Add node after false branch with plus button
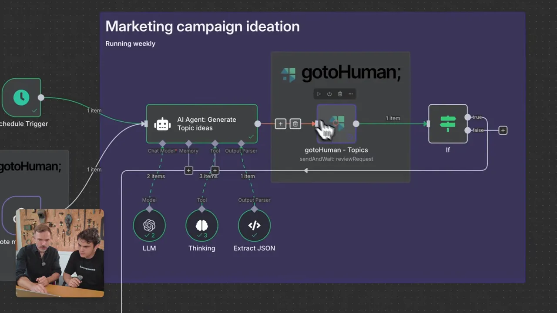This screenshot has width=557, height=313. click(x=503, y=130)
